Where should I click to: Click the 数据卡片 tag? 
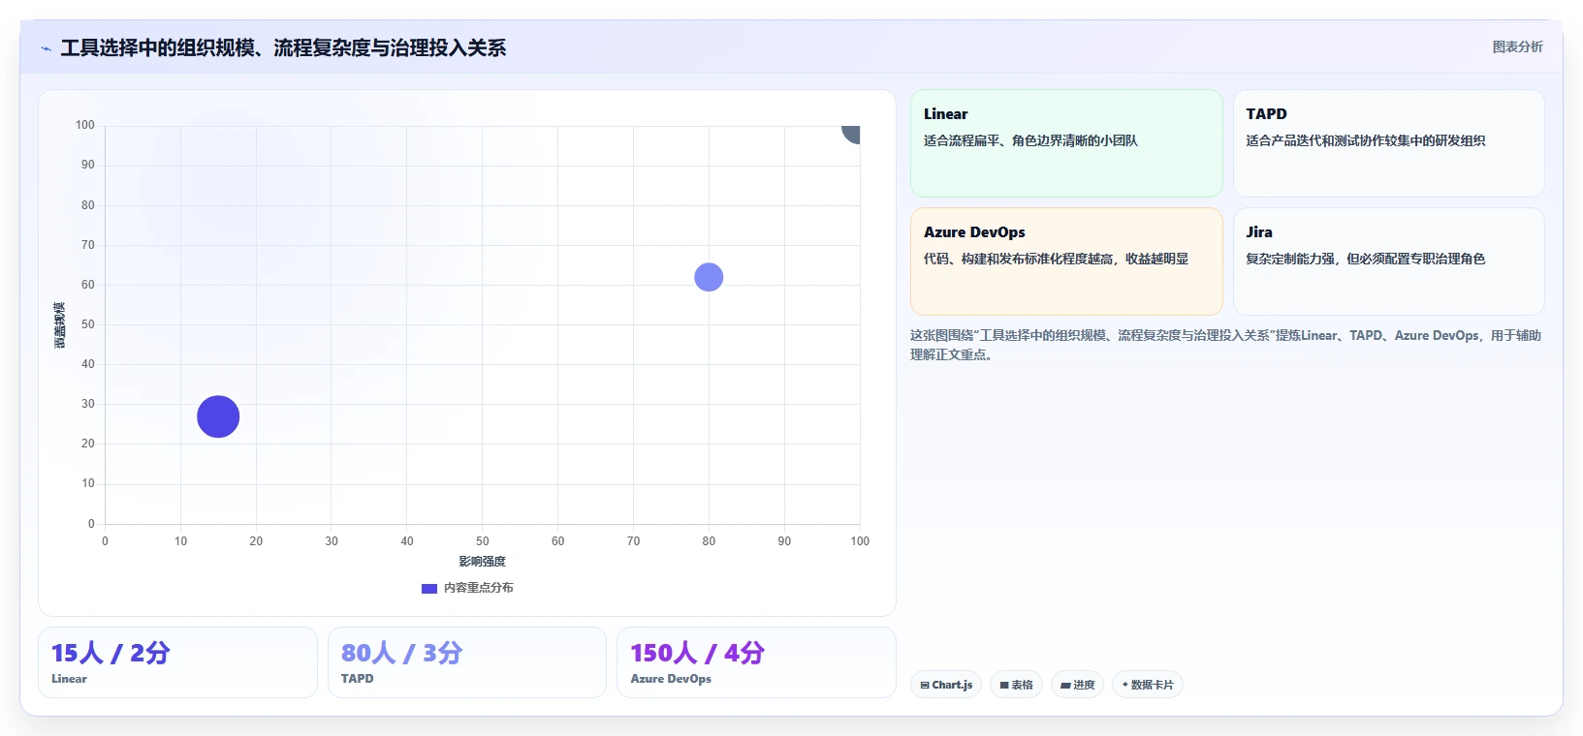point(1147,685)
